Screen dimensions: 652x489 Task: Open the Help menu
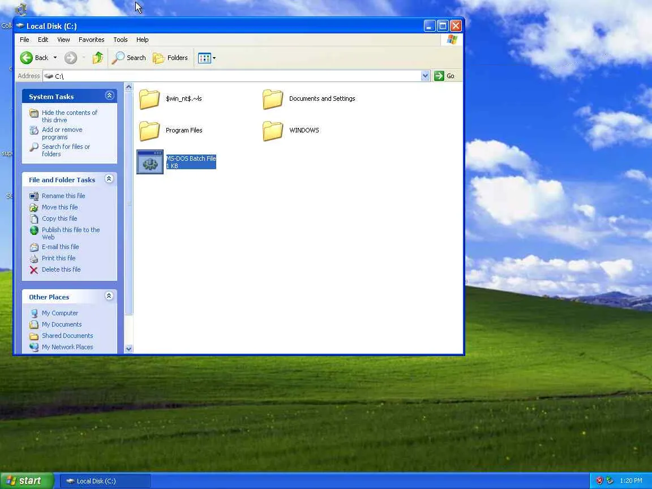tap(142, 40)
